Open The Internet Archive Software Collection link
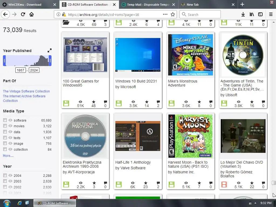 24,98
